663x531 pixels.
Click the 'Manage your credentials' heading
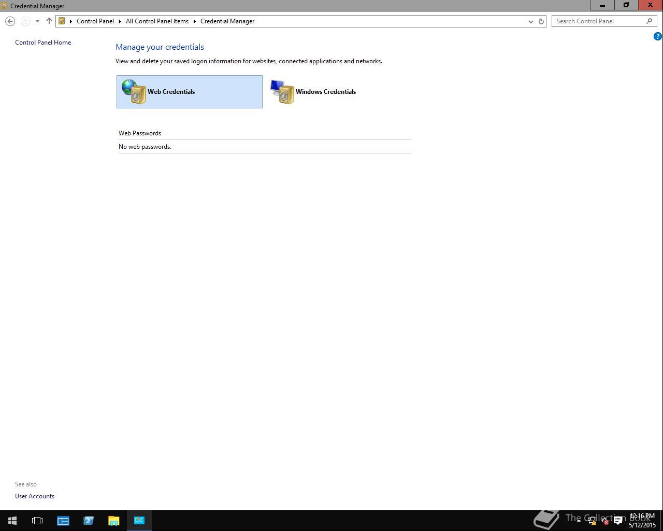coord(160,47)
